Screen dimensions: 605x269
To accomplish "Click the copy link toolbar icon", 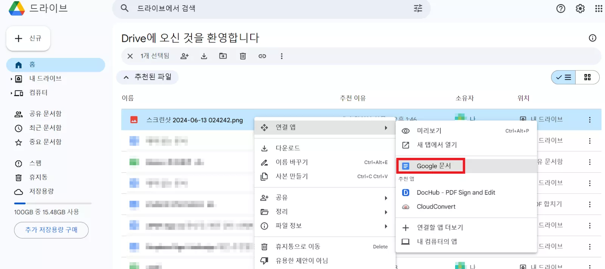I will click(x=262, y=56).
